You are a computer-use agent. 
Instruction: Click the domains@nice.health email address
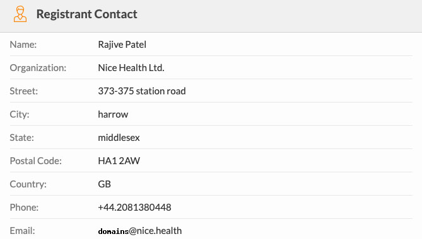[x=140, y=231]
